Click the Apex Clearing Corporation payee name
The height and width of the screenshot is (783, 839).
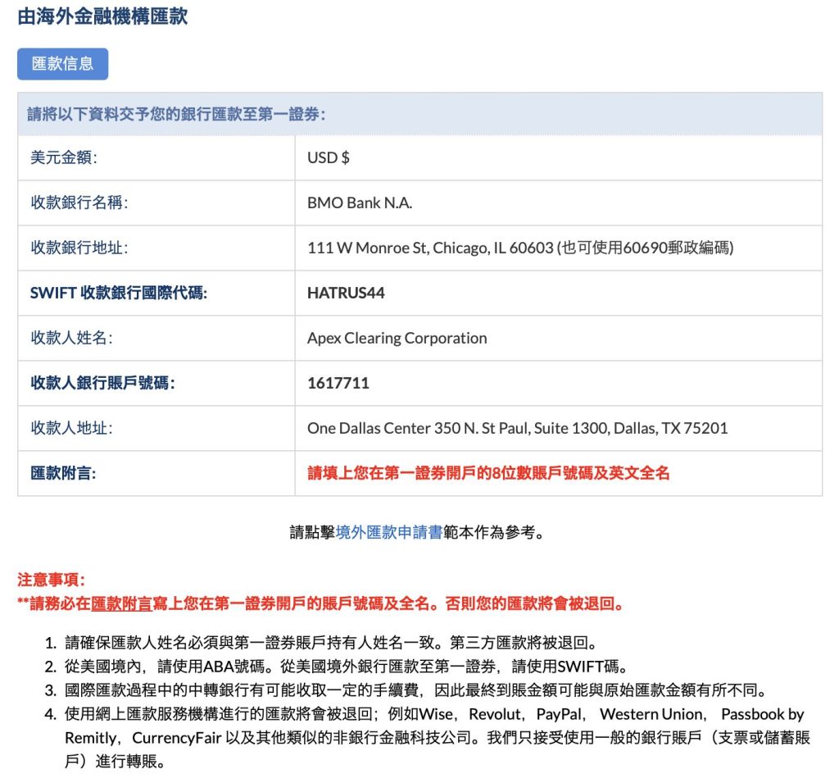tap(397, 338)
